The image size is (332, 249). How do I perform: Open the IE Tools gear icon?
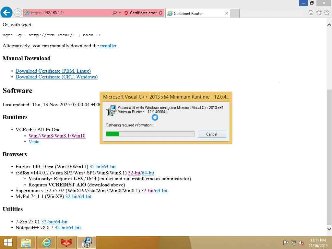click(x=327, y=13)
